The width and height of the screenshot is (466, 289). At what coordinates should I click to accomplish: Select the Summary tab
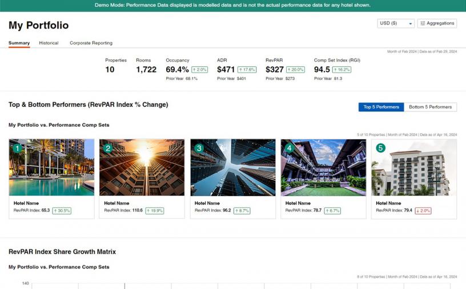(x=19, y=43)
